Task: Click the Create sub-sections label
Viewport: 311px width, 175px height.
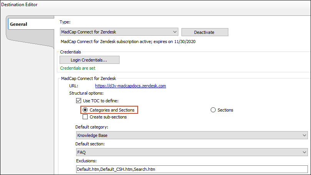Action: pyautogui.click(x=108, y=117)
